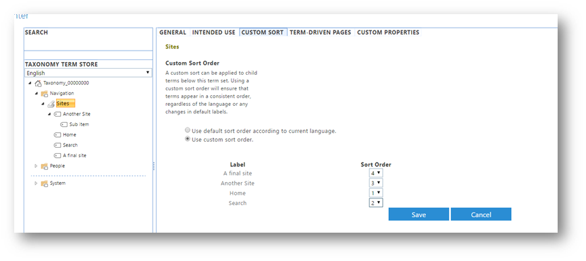This screenshot has height=261, width=586.
Task: Click the System group folder icon
Action: pos(44,183)
